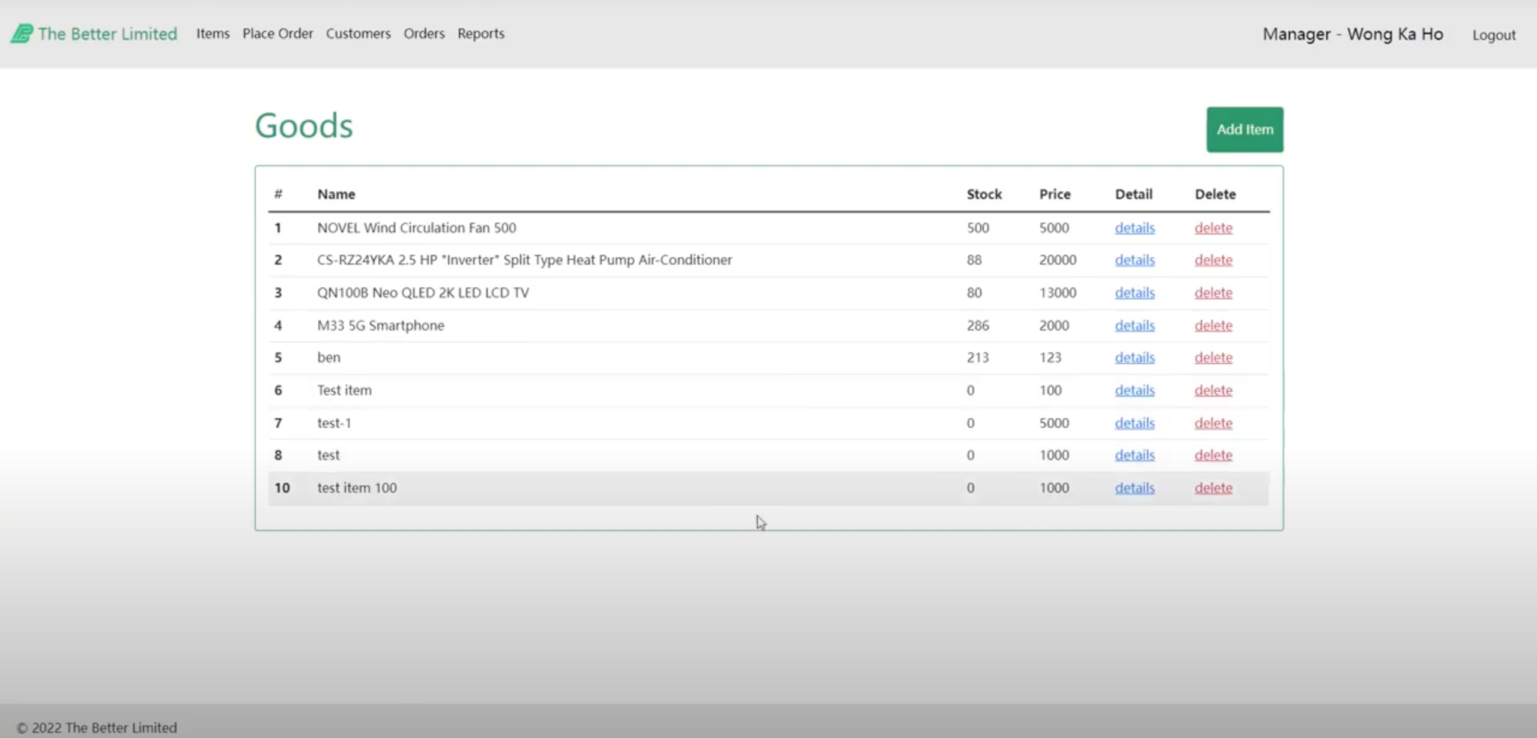Delete the NOVEL Wind Circulation Fan item
The height and width of the screenshot is (738, 1537).
tap(1213, 228)
